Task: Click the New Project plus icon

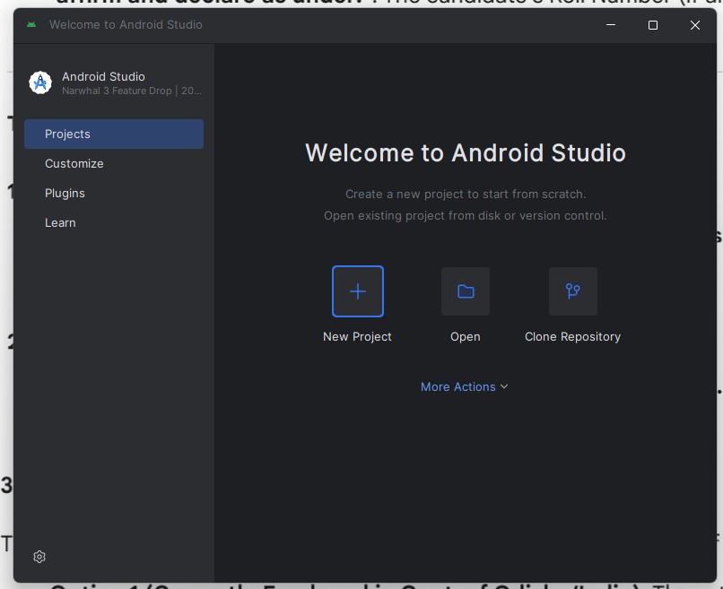Action: pyautogui.click(x=357, y=291)
